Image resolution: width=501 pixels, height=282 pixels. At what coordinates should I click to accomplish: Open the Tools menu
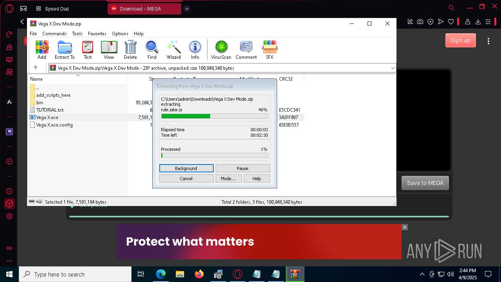[x=77, y=34]
